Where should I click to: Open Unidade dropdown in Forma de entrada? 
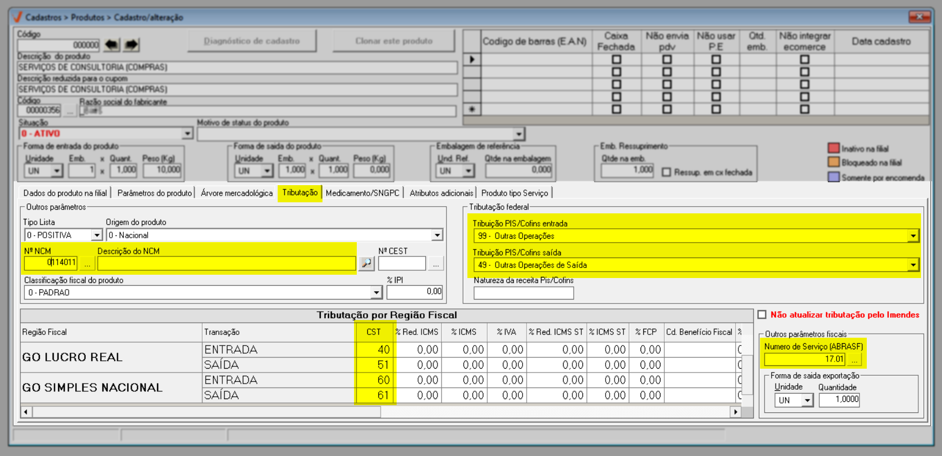57,171
